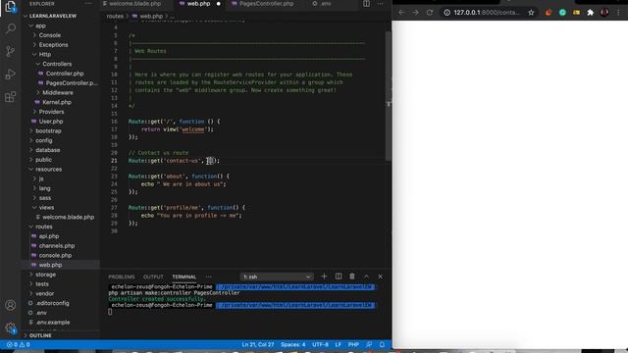Open PagesController.php in the explorer tree
This screenshot has width=628, height=353.
72,83
